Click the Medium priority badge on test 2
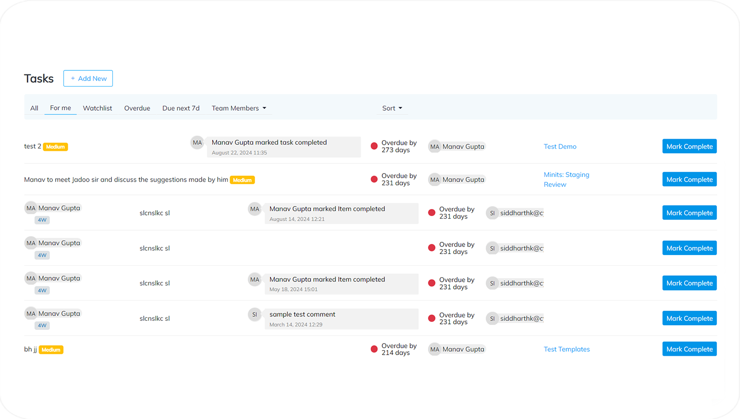This screenshot has width=740, height=419. [x=55, y=147]
